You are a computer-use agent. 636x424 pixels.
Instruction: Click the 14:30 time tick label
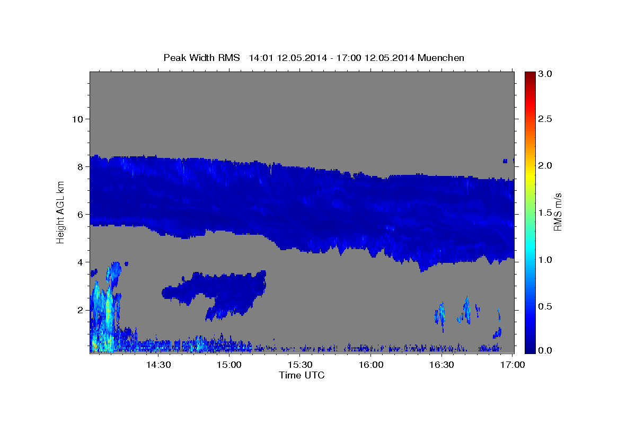(158, 365)
